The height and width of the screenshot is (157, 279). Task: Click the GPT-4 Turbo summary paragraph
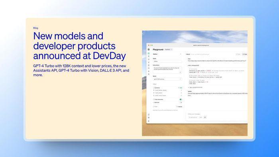[81, 71]
